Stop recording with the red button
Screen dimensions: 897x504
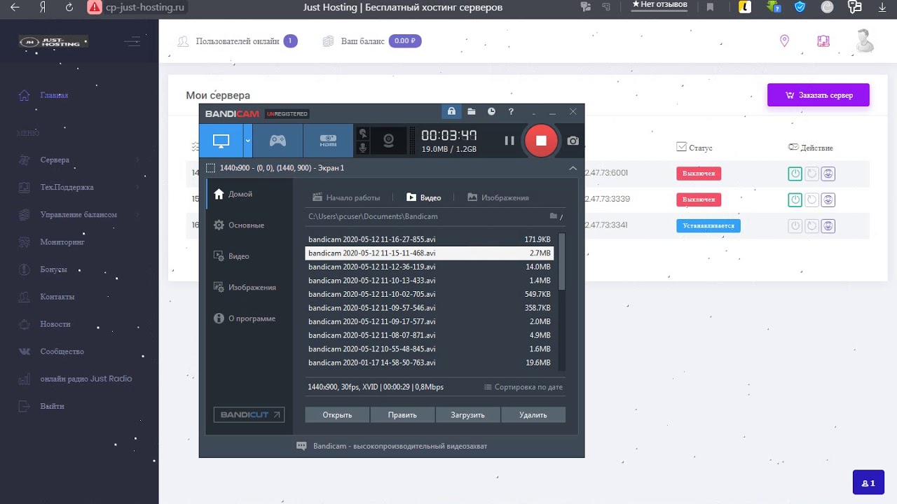[x=540, y=141]
